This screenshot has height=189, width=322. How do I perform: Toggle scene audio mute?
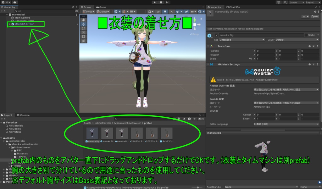[171, 12]
